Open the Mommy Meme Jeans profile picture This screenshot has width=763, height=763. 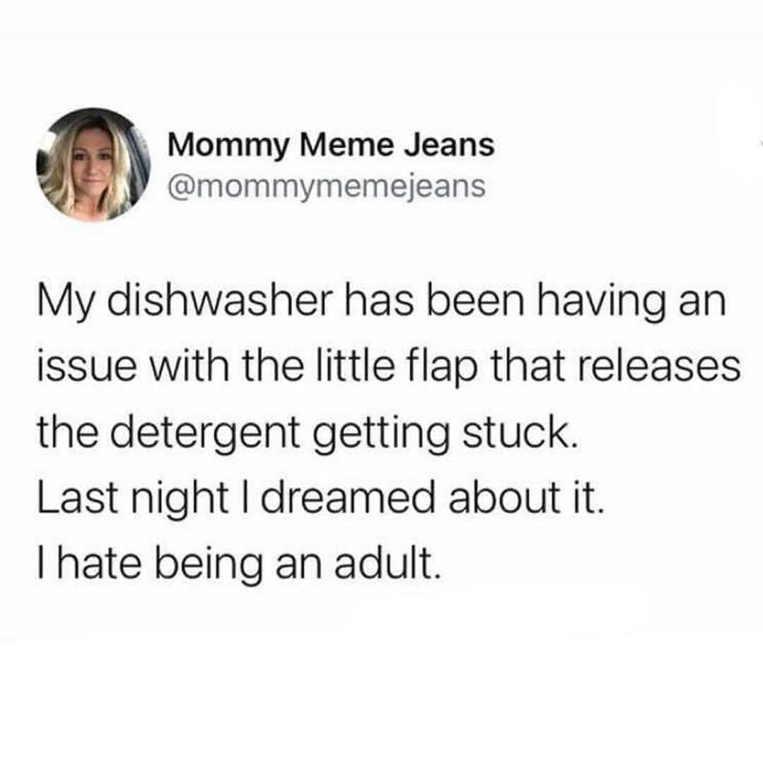pyautogui.click(x=93, y=165)
